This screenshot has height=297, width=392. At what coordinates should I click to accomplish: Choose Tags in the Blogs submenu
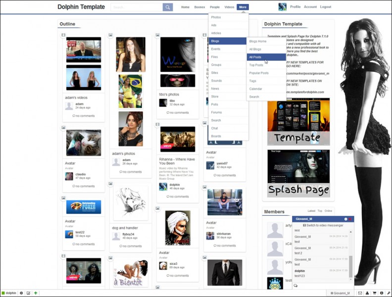pos(266,81)
